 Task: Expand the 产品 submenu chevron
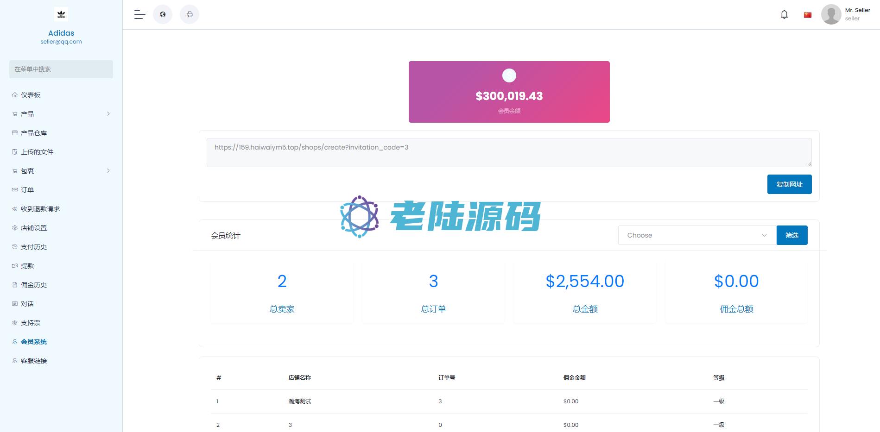(x=108, y=114)
